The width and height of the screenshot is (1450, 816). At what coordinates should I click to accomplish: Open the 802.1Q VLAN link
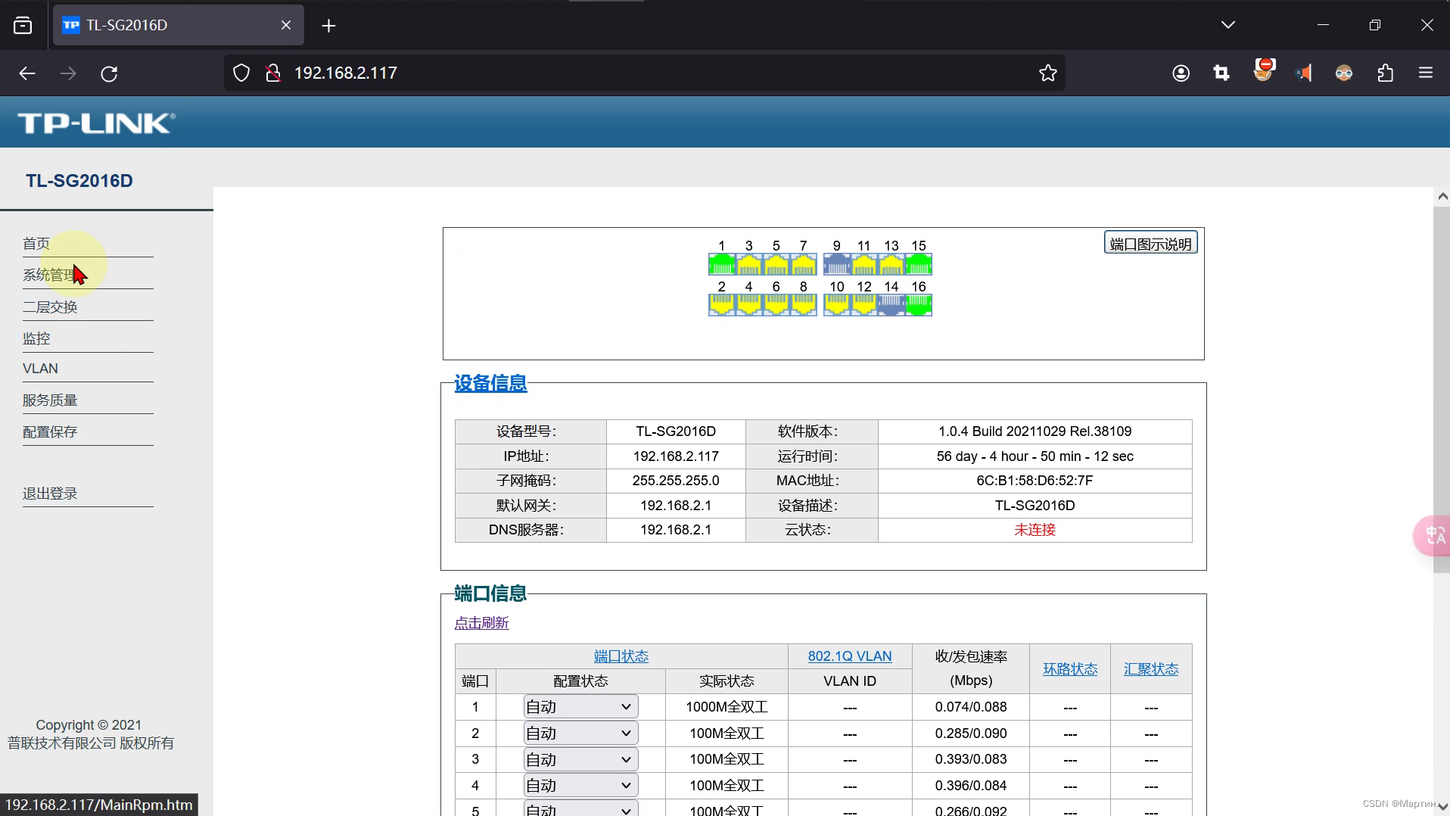tap(850, 656)
